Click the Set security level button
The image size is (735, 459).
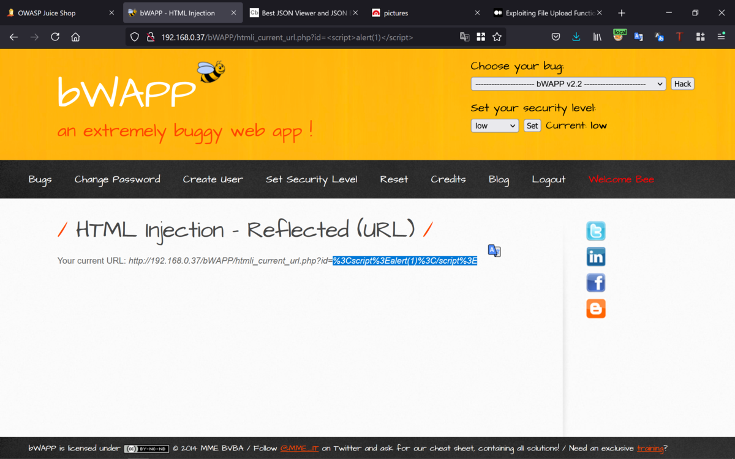532,125
